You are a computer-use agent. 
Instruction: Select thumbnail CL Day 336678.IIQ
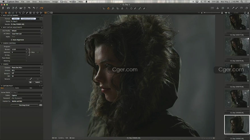[237, 47]
